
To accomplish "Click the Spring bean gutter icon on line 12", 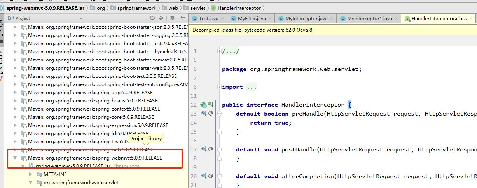I will pos(203,105).
